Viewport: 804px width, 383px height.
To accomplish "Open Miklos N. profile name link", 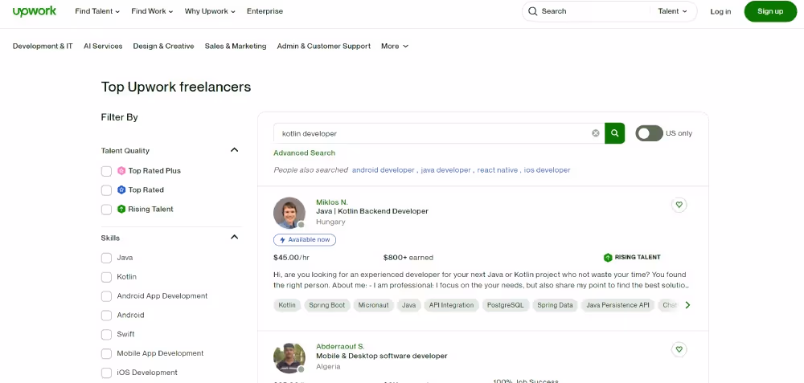I will point(332,202).
